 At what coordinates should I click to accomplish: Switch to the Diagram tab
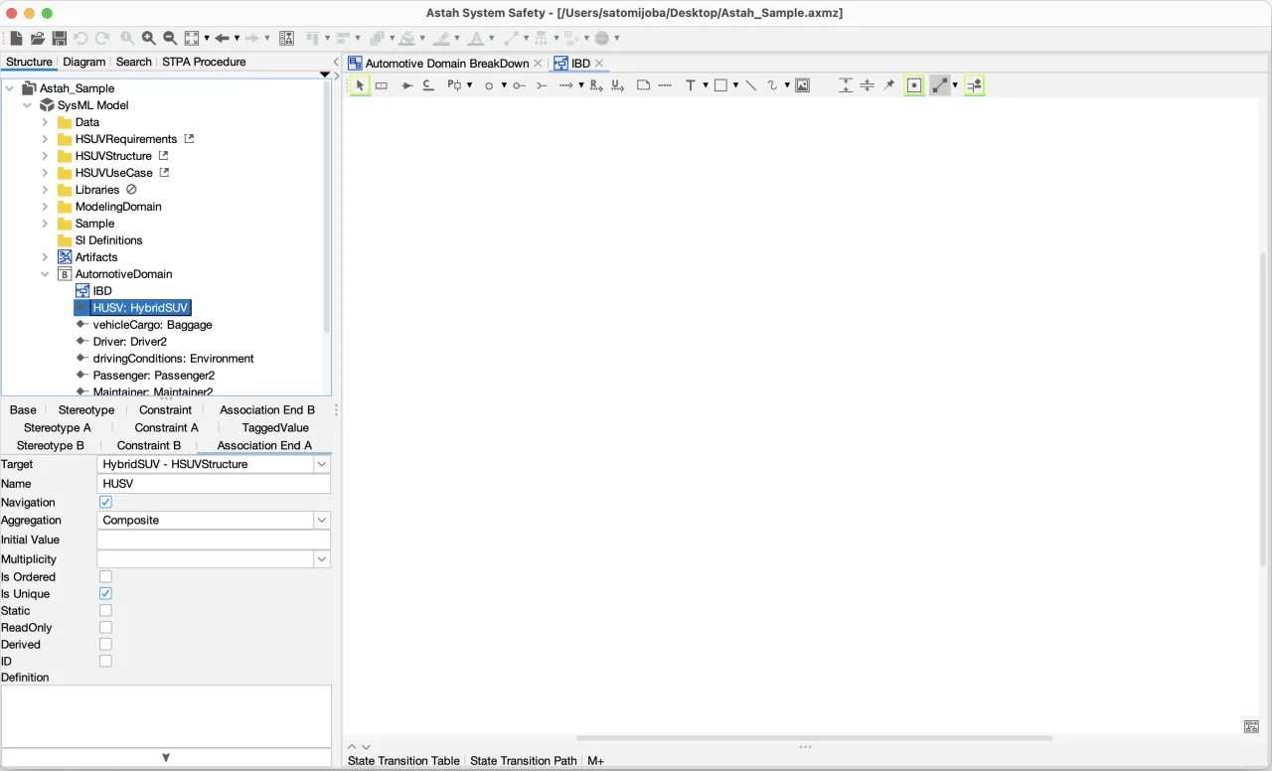click(83, 62)
